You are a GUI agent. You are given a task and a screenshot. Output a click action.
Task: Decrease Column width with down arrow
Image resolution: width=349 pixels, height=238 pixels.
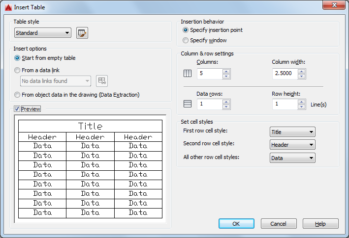click(x=302, y=76)
